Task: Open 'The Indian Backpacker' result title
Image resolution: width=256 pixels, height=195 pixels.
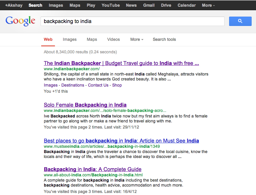Action: pyautogui.click(x=121, y=63)
